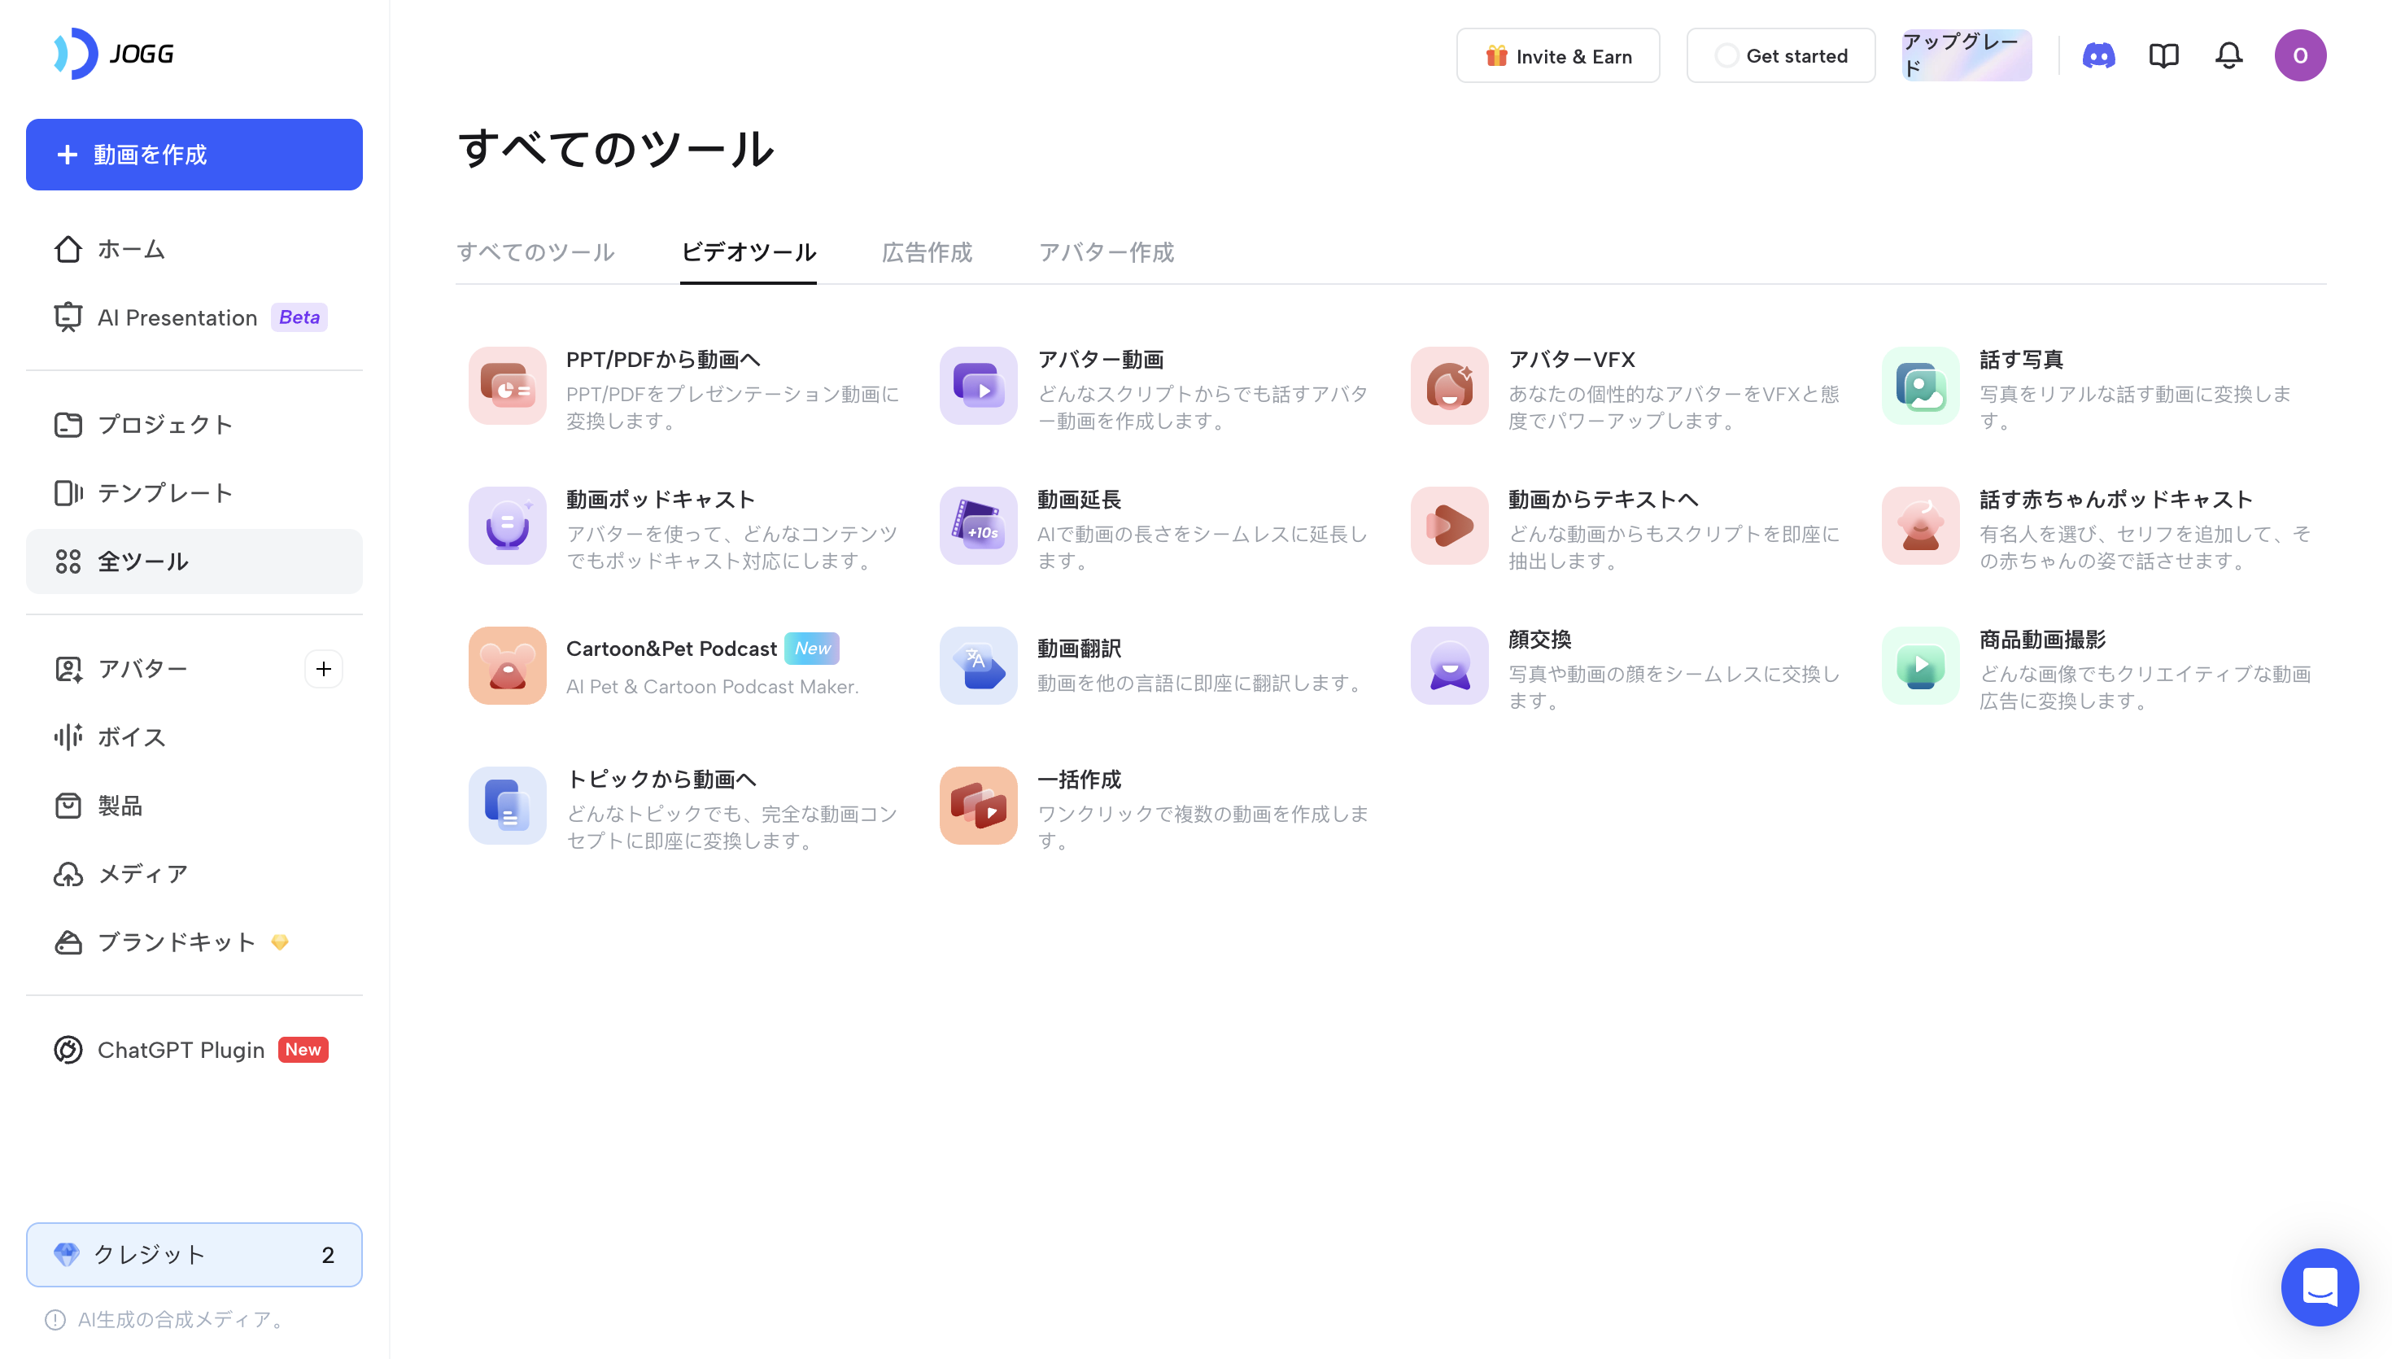Go to ホーム in the sidebar
This screenshot has height=1359, width=2392.
pyautogui.click(x=194, y=249)
